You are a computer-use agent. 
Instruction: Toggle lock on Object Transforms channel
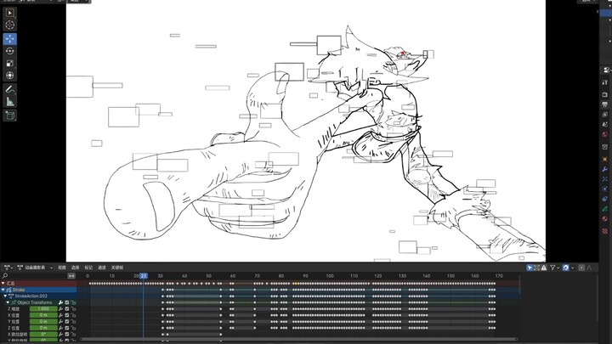[x=73, y=302]
